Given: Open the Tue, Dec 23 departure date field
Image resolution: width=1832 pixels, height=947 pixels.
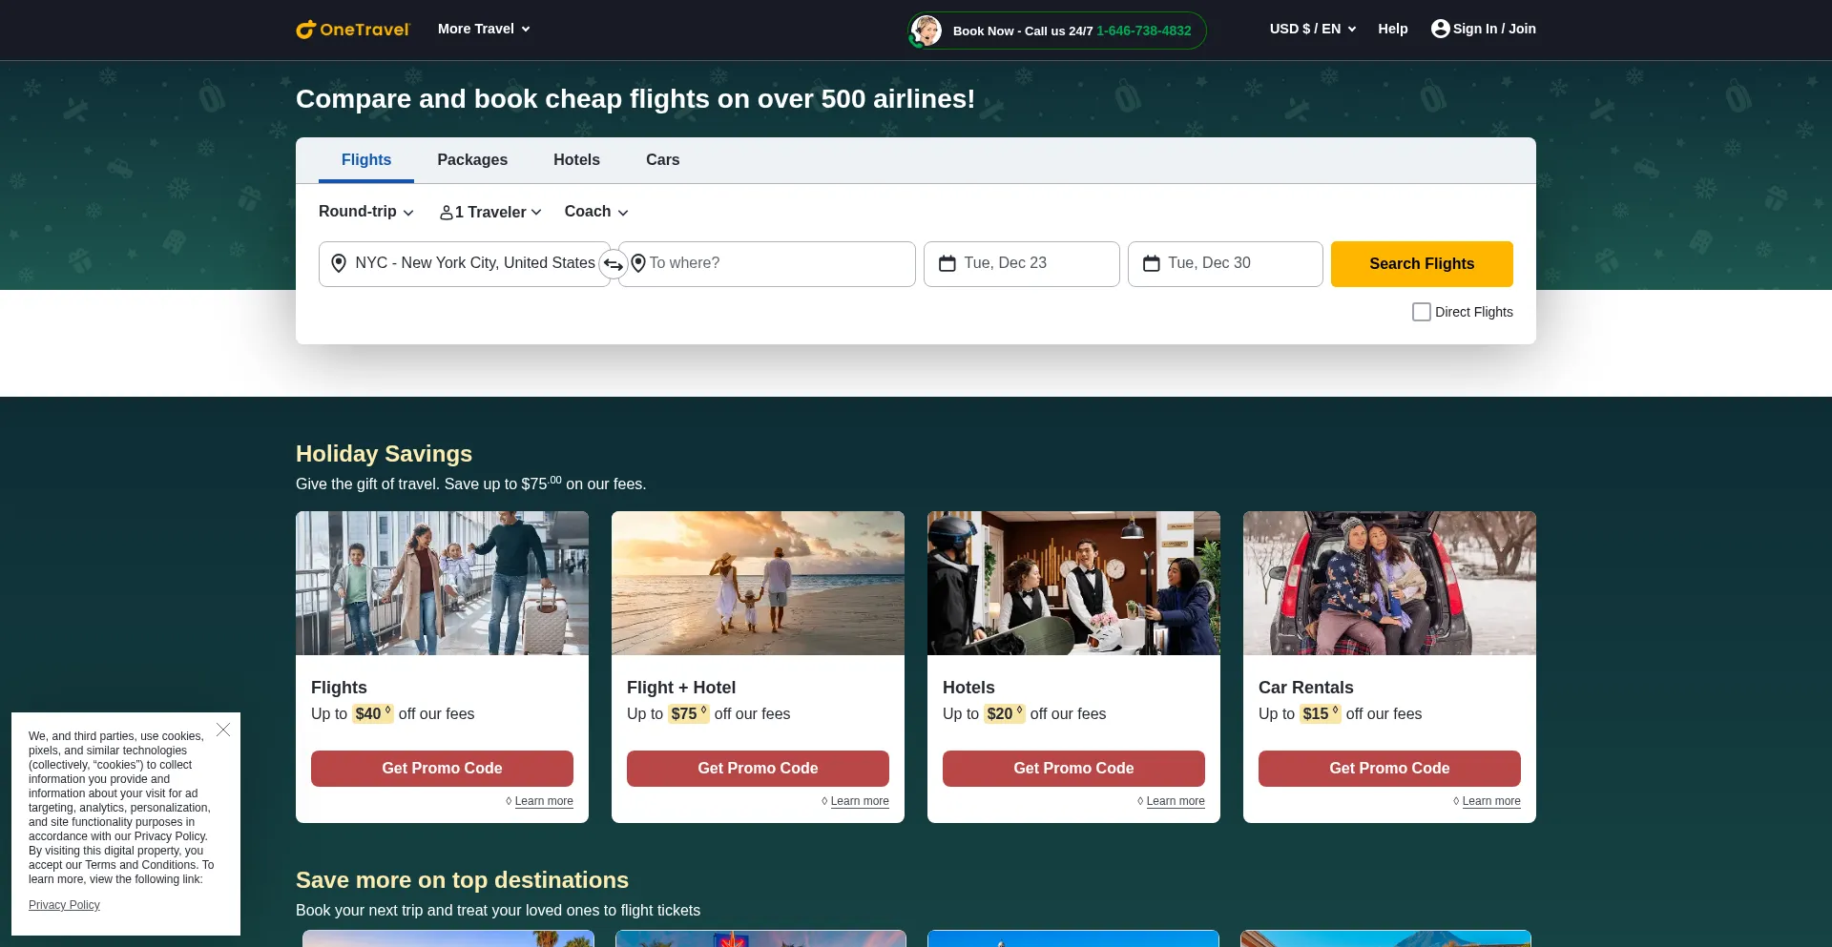Looking at the screenshot, I should coord(1022,264).
